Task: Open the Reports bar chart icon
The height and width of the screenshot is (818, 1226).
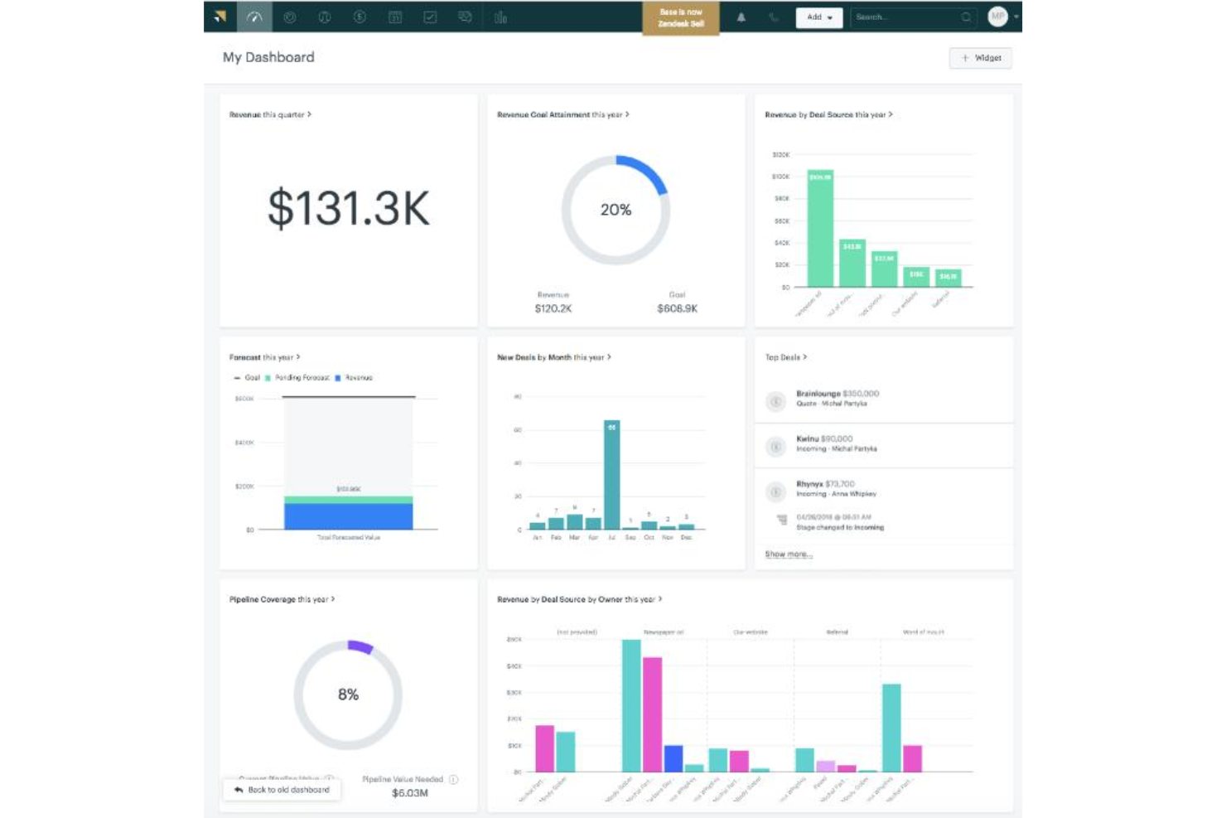Action: click(500, 17)
